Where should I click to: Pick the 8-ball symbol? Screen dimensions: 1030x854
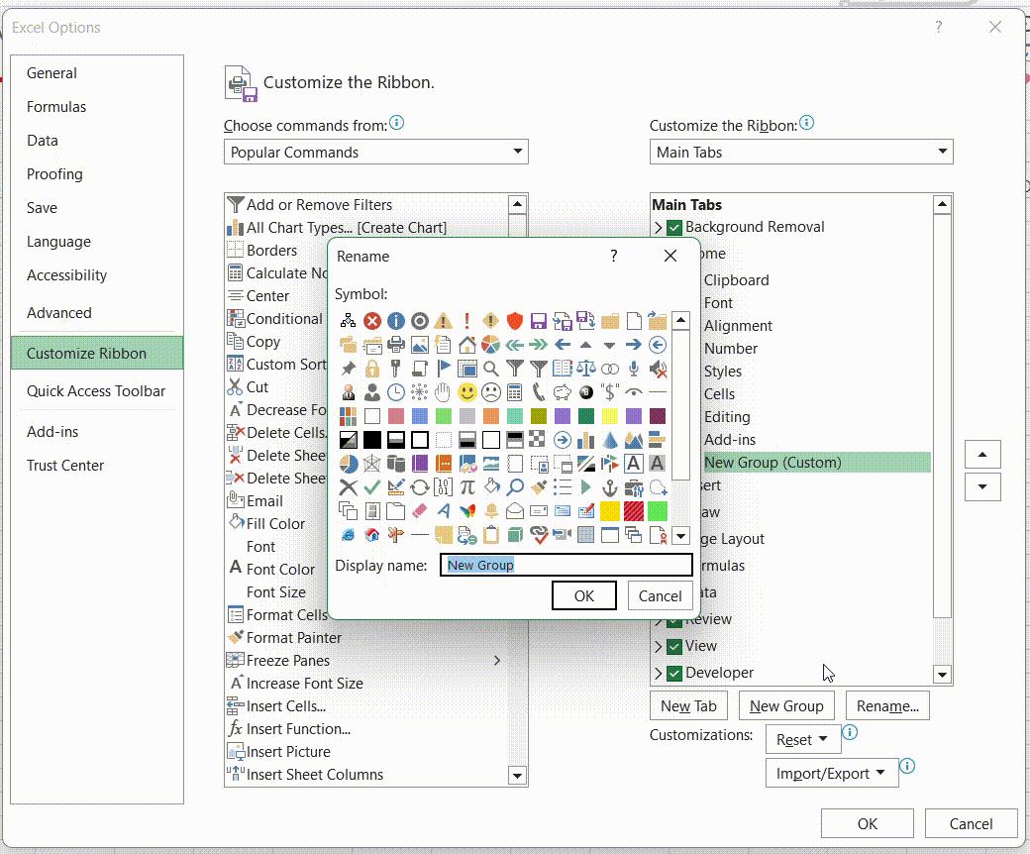tap(586, 392)
